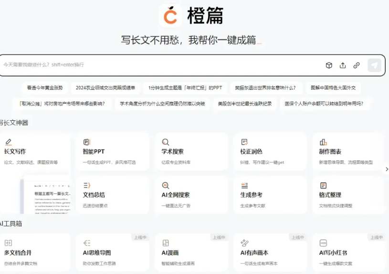This screenshot has width=389, height=274.
Task: Click the link attachment icon
Action: [357, 65]
